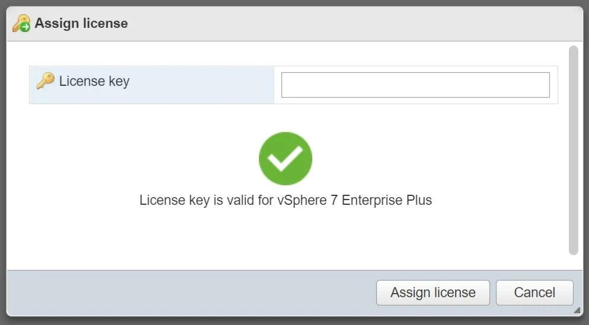This screenshot has height=325, width=589.
Task: Click the resize grip in dialog corner
Action: (x=577, y=310)
